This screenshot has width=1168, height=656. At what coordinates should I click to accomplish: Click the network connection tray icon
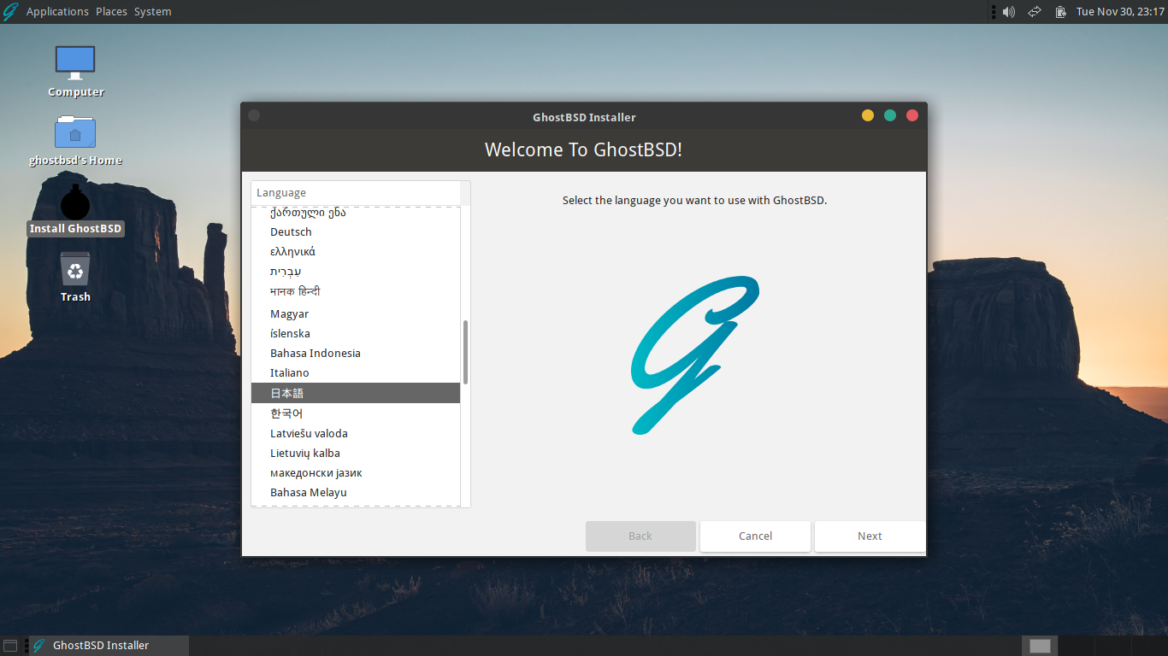pos(1034,12)
